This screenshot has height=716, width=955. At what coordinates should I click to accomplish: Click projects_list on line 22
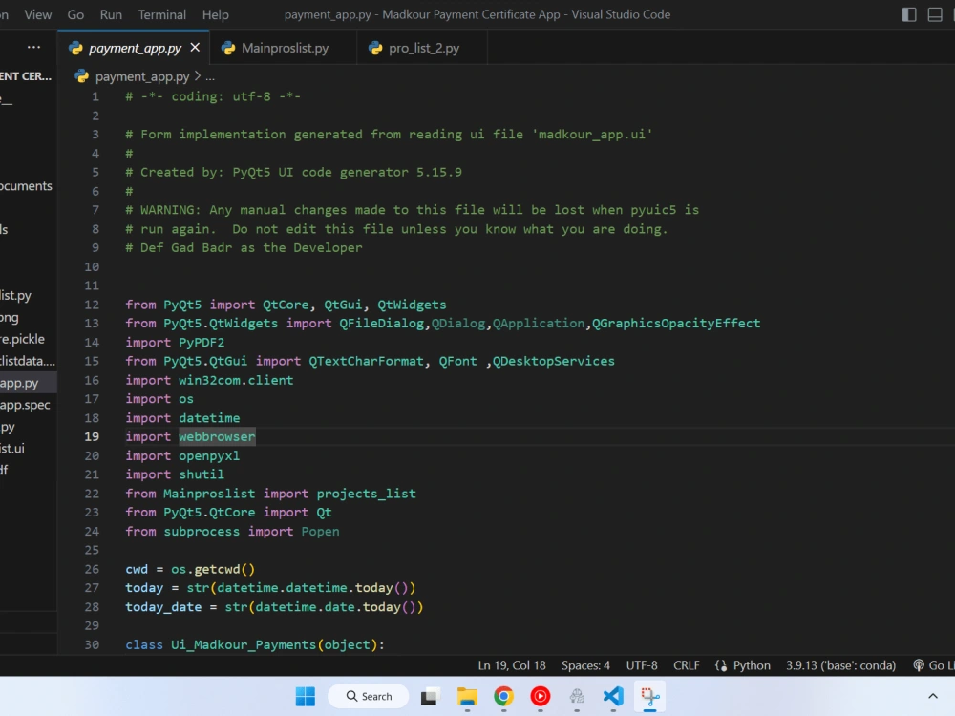click(x=366, y=494)
